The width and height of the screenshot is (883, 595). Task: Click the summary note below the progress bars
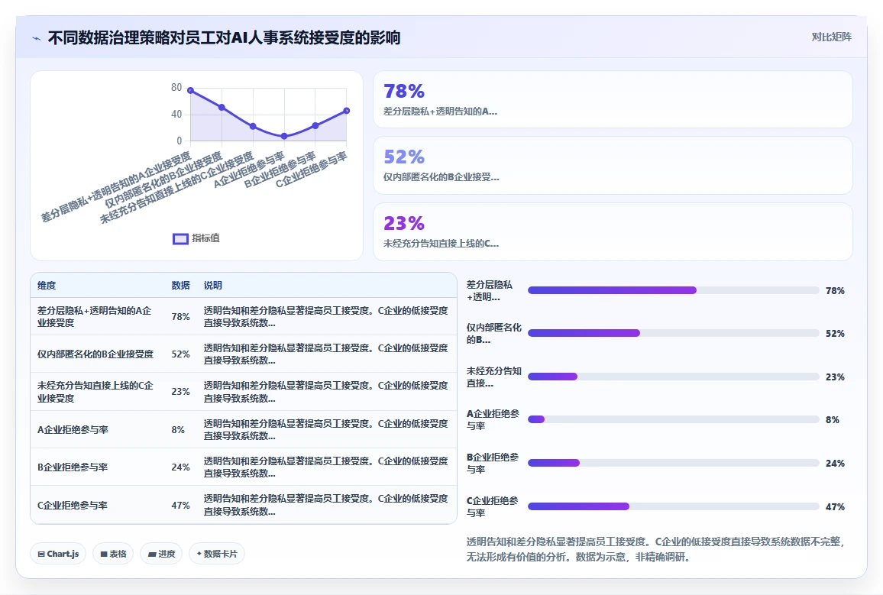(656, 549)
